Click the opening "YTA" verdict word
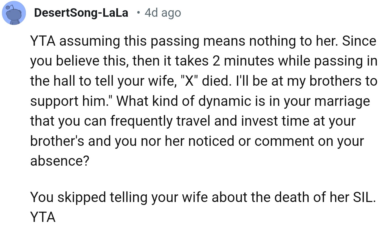 coord(43,41)
